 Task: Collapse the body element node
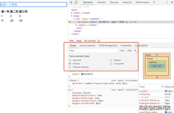pyautogui.click(x=72, y=16)
